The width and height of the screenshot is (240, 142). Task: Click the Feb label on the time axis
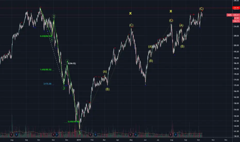[92, 140]
